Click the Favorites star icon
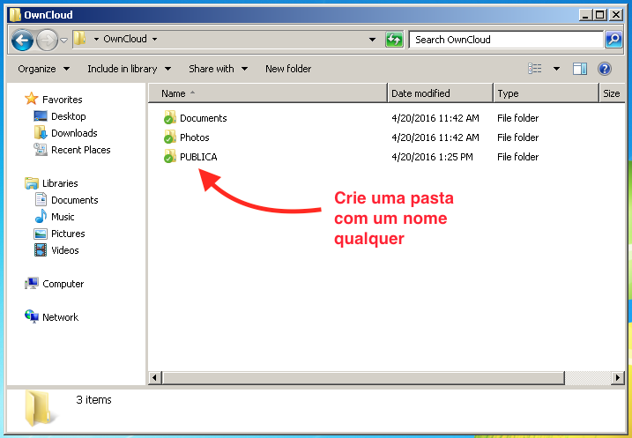This screenshot has width=632, height=438. [x=31, y=99]
